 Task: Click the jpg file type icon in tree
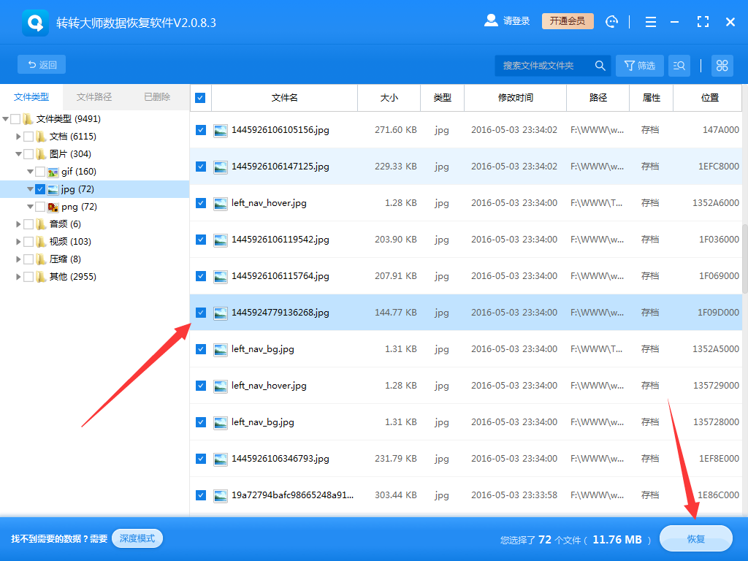click(53, 189)
